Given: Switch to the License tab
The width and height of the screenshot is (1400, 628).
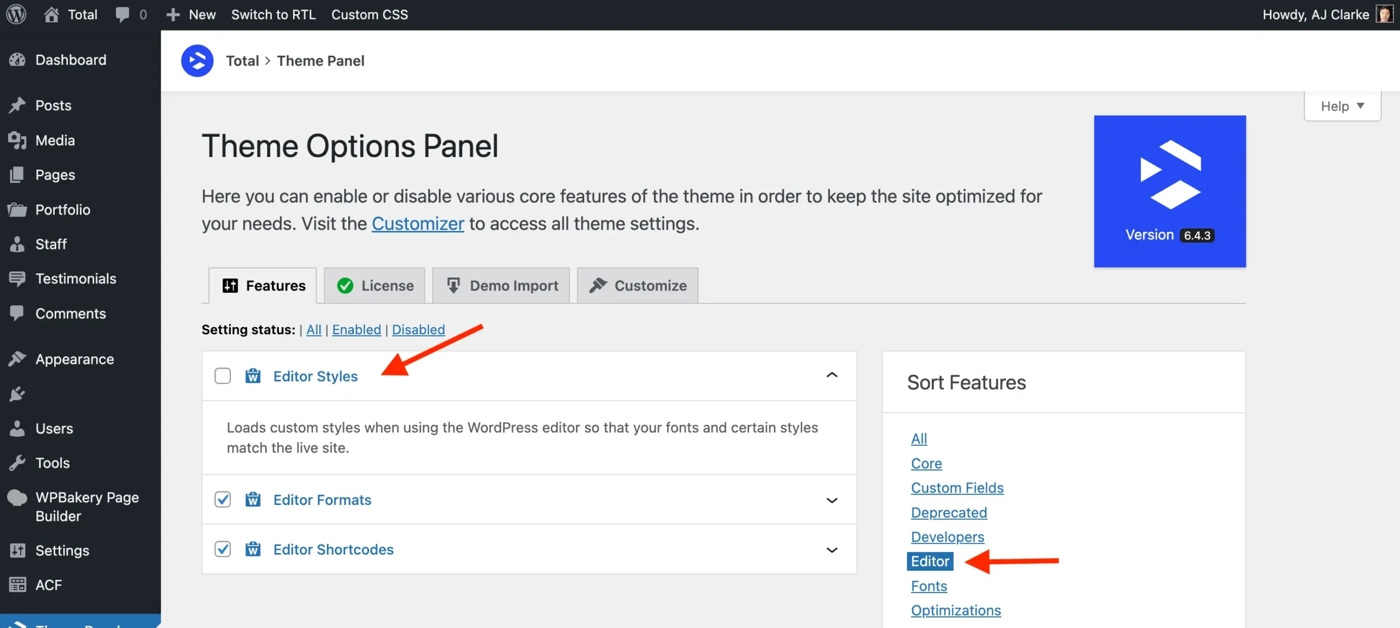Looking at the screenshot, I should (x=374, y=285).
